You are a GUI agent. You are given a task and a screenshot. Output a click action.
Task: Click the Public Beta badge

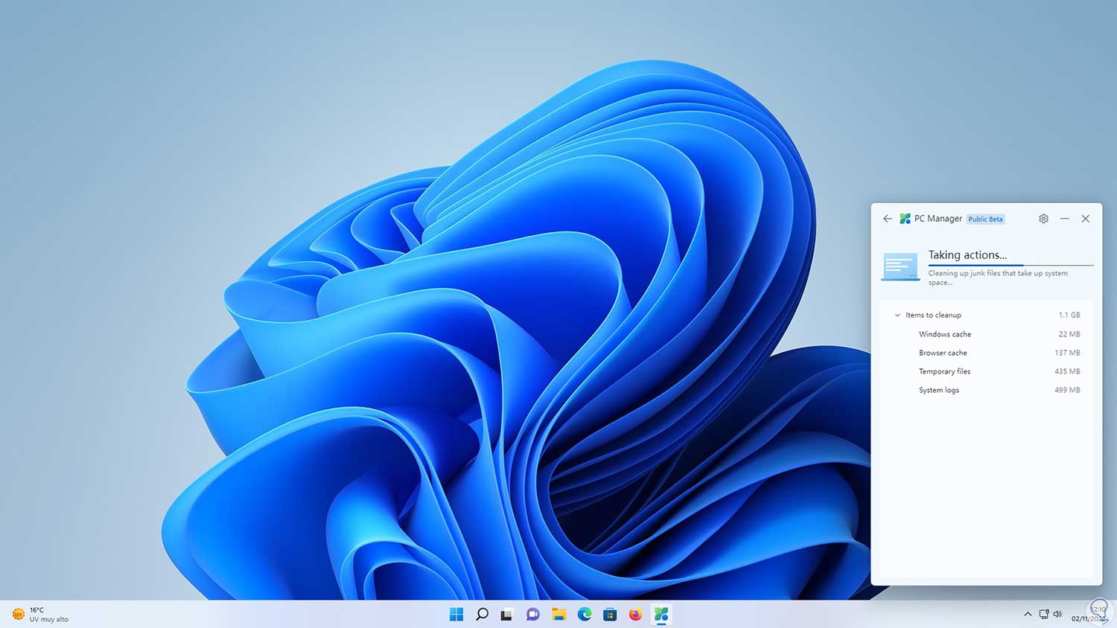click(x=985, y=219)
